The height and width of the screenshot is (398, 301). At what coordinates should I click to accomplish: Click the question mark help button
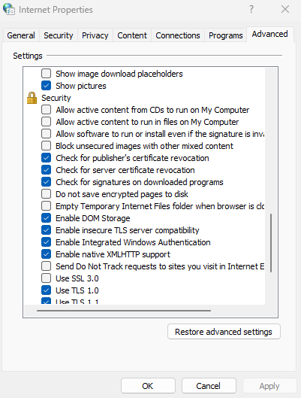click(251, 9)
